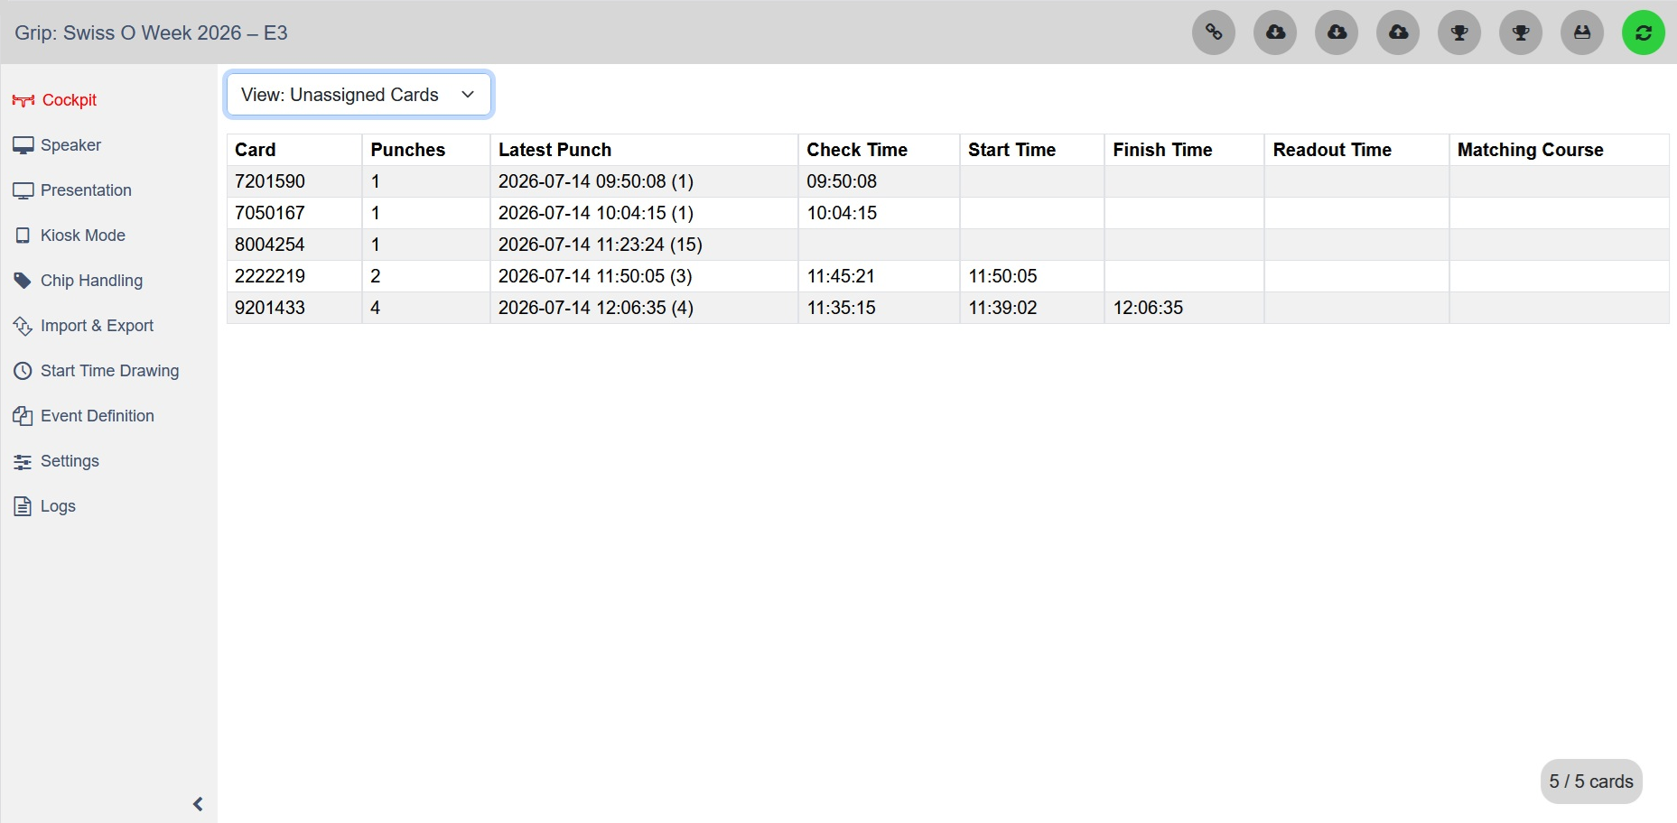Viewport: 1677px width, 823px height.
Task: Click latest punch 2026-07-14 10:04:15 (1)
Action: (596, 213)
